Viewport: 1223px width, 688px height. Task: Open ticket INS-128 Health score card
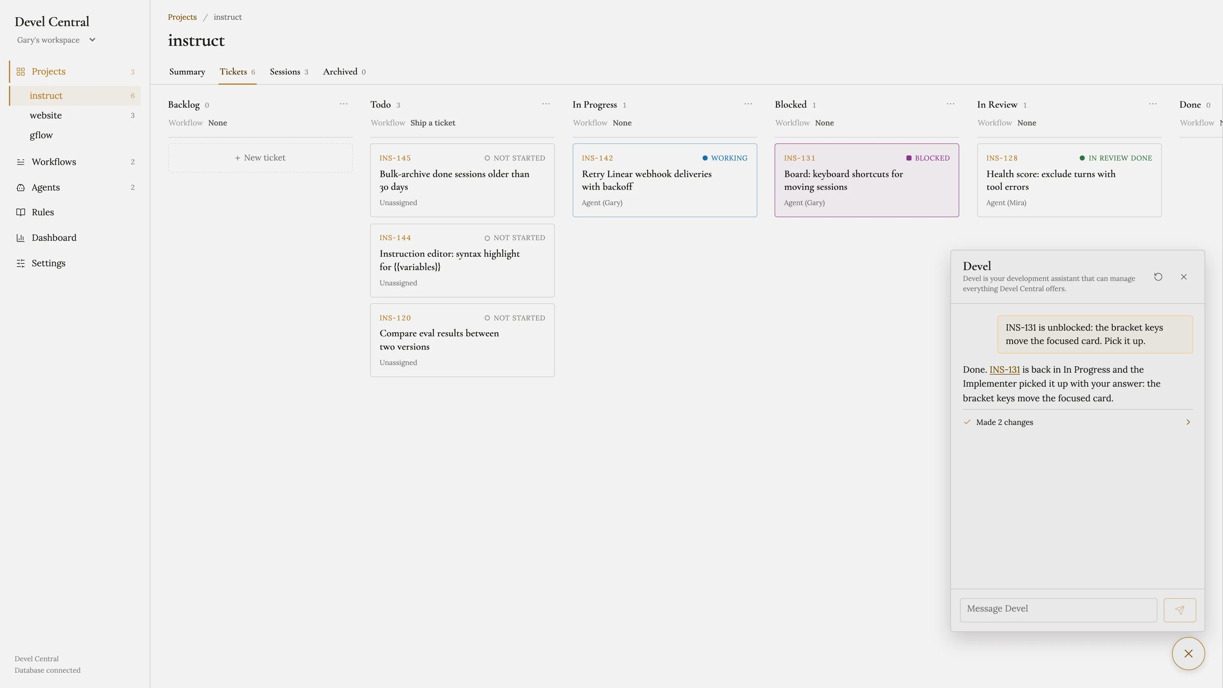[1069, 180]
